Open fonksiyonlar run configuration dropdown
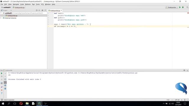189x106 pixels. tap(172, 7)
